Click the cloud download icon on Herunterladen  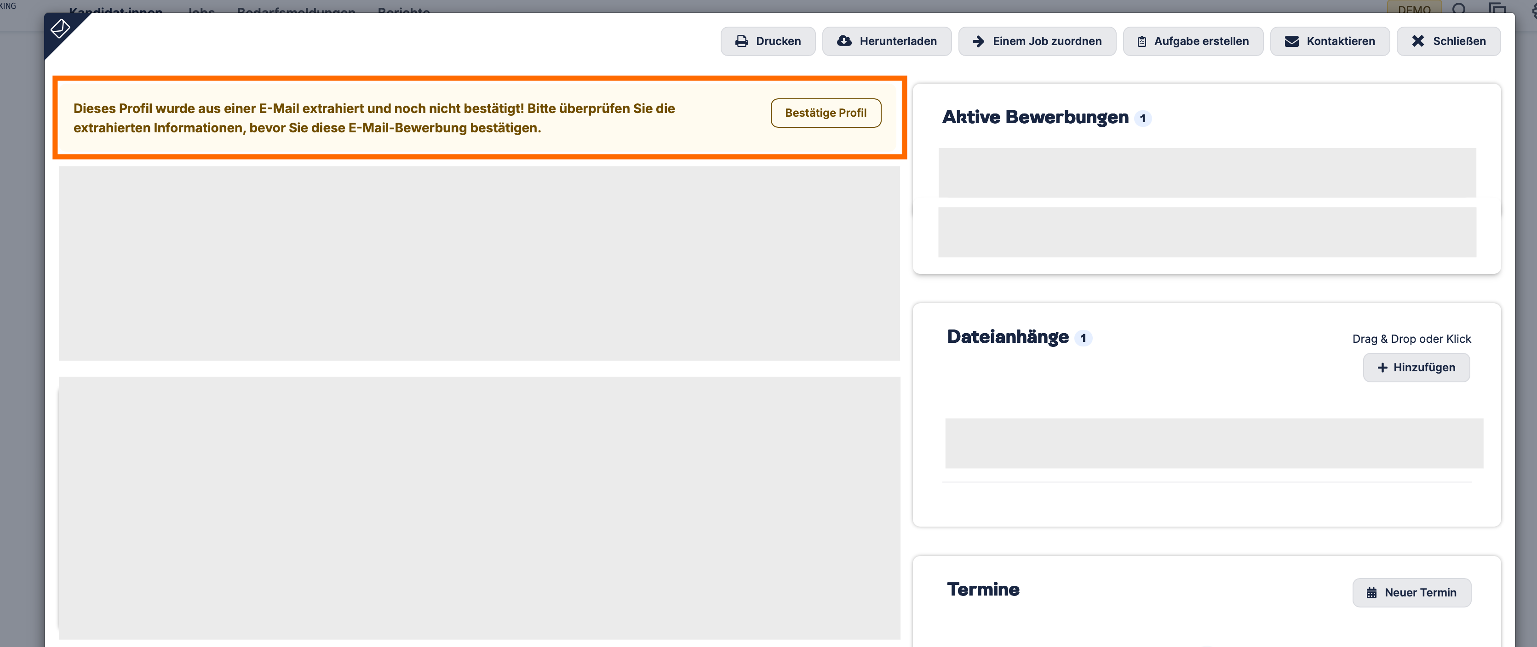(x=843, y=41)
